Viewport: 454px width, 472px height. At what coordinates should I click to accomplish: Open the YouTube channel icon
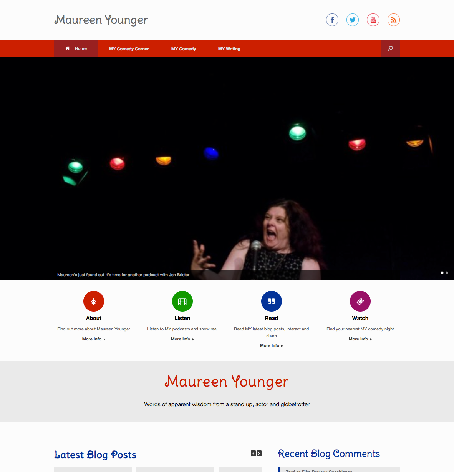373,20
